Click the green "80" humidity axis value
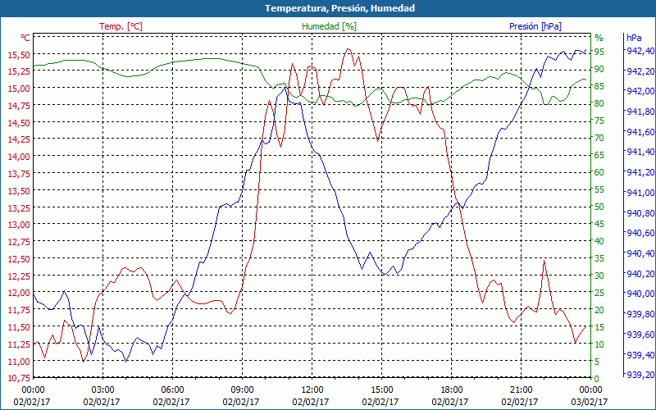The width and height of the screenshot is (656, 410). pos(599,103)
